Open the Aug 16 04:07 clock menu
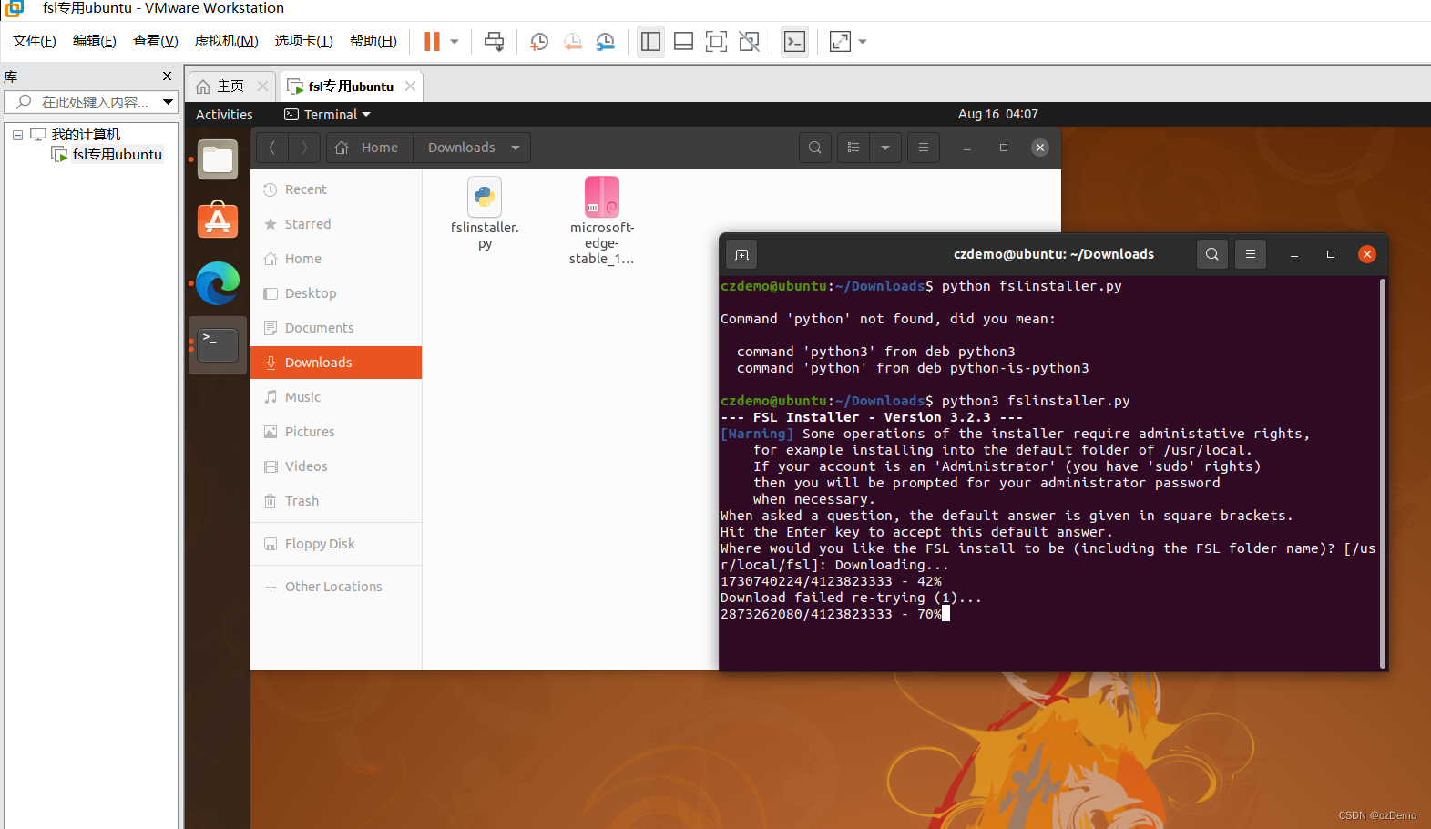This screenshot has width=1431, height=829. pyautogui.click(x=998, y=115)
